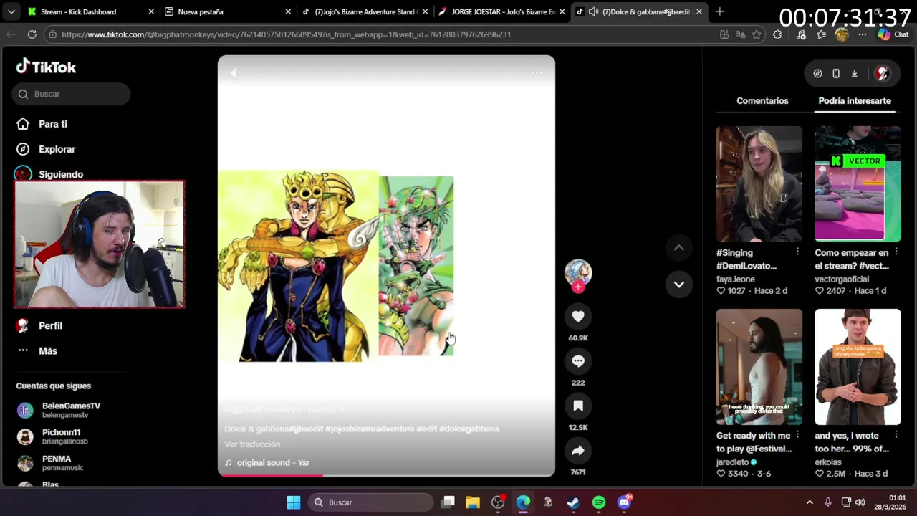The height and width of the screenshot is (516, 917).
Task: Click the #jojosbizarreadventure hashtag
Action: tap(370, 429)
